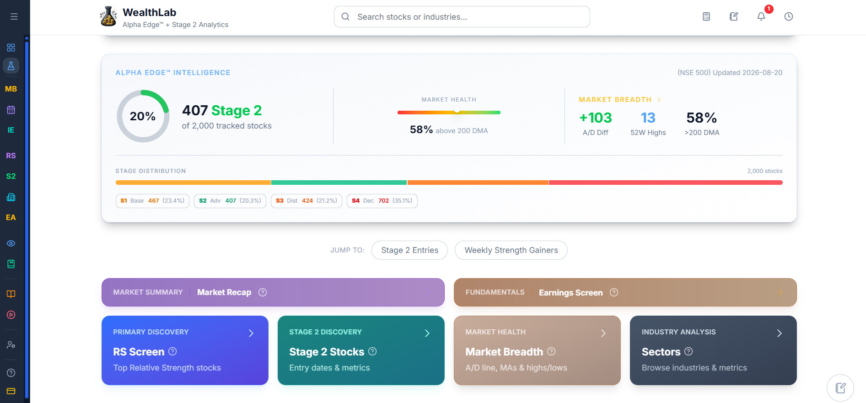Open the Primary Discovery card chevron

click(251, 333)
